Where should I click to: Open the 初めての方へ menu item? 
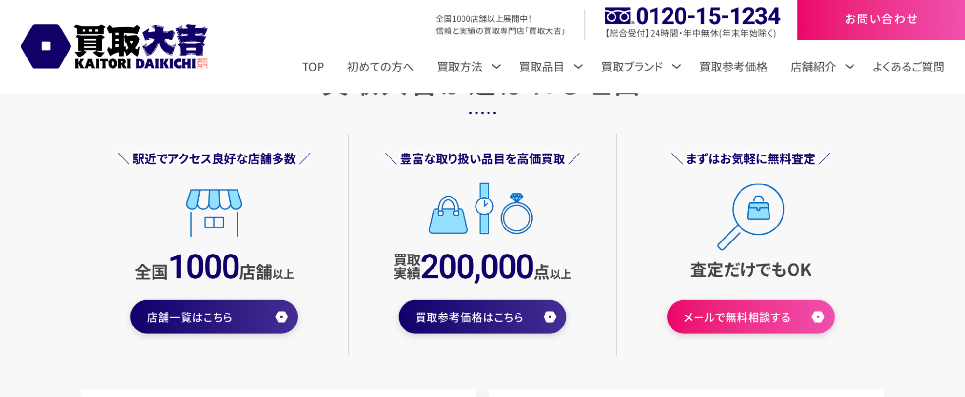point(380,67)
